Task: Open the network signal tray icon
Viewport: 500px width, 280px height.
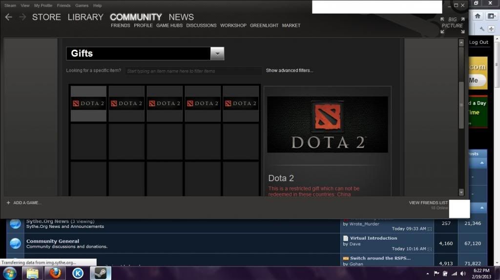Action: point(454,274)
